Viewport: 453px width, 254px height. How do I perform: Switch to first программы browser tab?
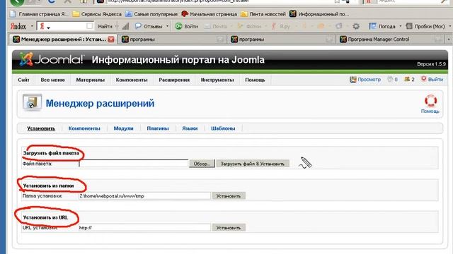tap(173, 40)
